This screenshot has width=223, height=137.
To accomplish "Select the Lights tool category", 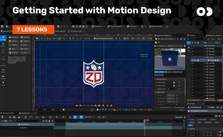I will point(3,84).
